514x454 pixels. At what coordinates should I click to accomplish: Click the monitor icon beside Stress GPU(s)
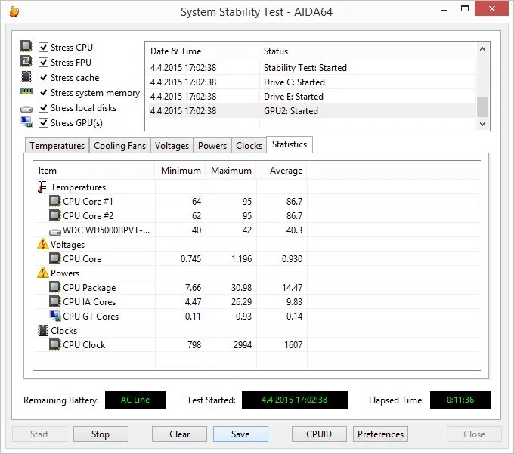click(x=26, y=122)
